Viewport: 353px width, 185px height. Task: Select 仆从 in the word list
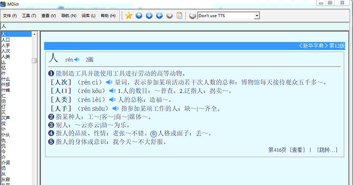pyautogui.click(x=6, y=135)
